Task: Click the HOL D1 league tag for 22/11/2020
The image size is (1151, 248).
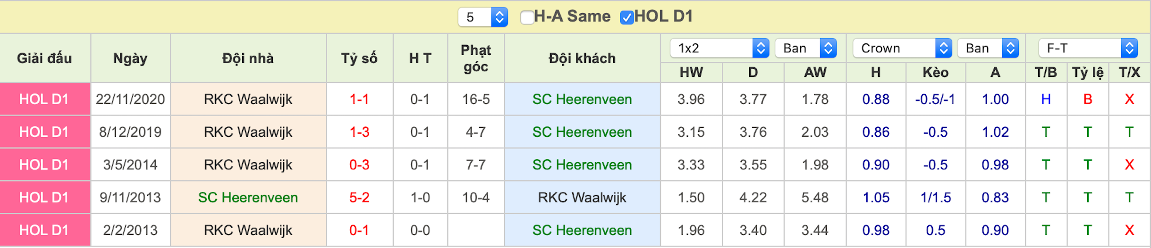Action: pyautogui.click(x=44, y=99)
